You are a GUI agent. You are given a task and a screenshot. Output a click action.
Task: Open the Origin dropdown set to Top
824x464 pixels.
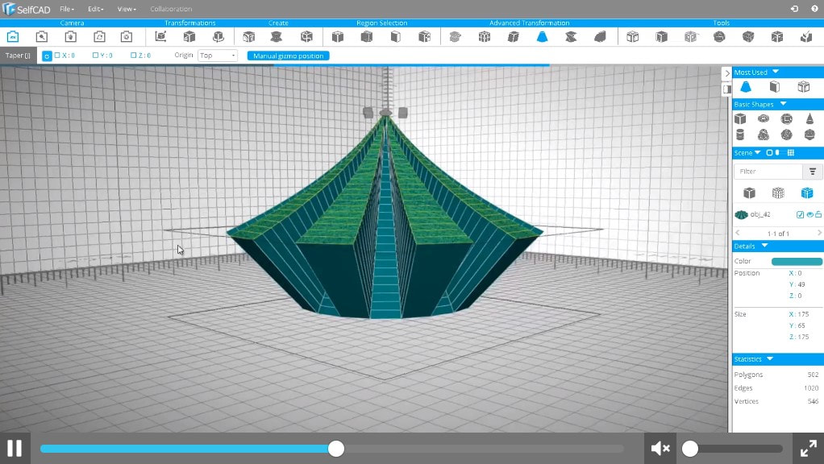(216, 55)
